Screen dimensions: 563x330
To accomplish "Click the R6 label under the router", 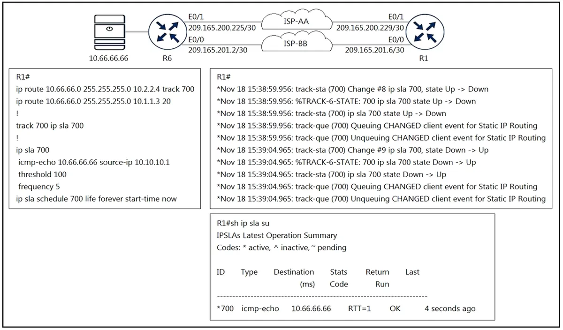I will [x=167, y=59].
